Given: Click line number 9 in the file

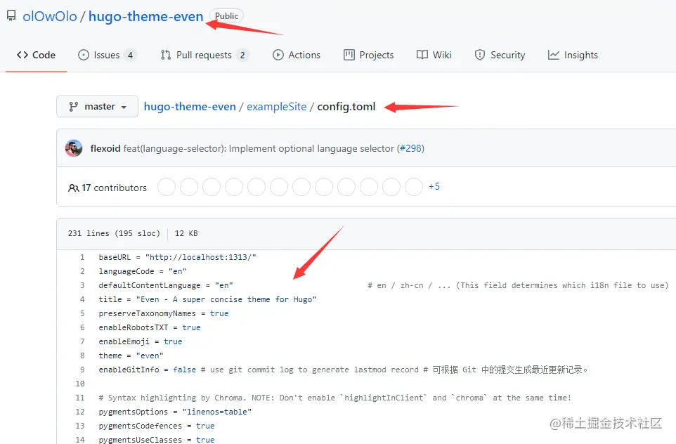Looking at the screenshot, I should pyautogui.click(x=82, y=370).
